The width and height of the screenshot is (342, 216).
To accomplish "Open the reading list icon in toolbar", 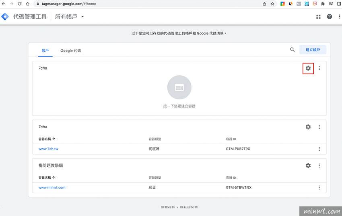I will coord(331,4).
